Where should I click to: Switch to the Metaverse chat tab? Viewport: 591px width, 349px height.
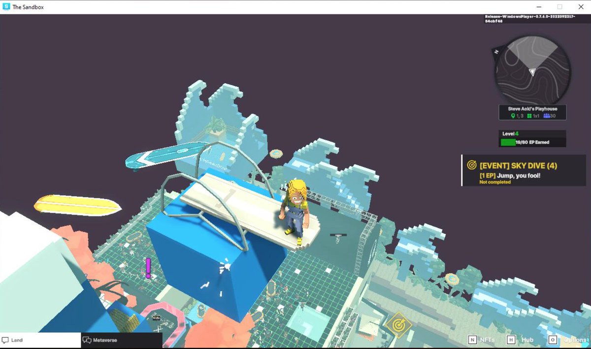[x=122, y=340]
